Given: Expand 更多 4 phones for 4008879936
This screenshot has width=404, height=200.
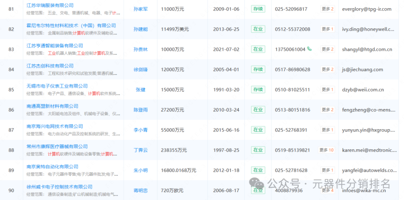Looking at the screenshot, I should pyautogui.click(x=328, y=190).
